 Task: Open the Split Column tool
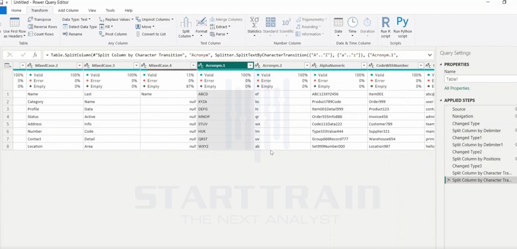186,27
